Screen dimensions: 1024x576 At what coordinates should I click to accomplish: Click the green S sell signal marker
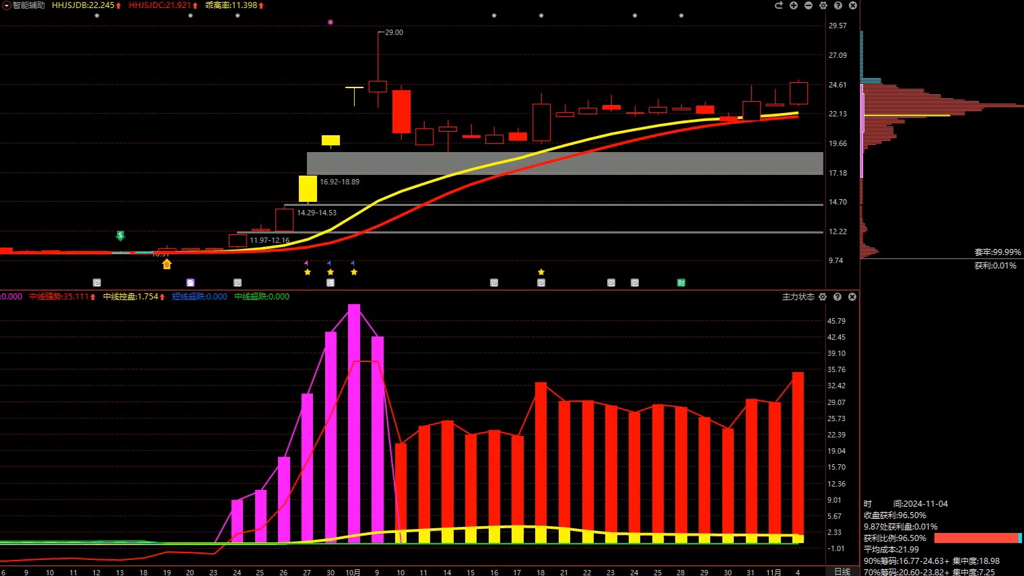121,236
